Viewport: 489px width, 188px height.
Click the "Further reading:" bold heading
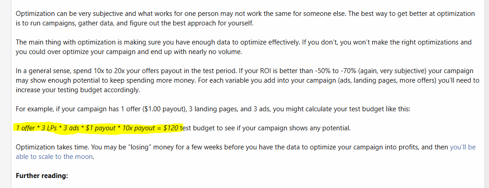[x=42, y=176]
